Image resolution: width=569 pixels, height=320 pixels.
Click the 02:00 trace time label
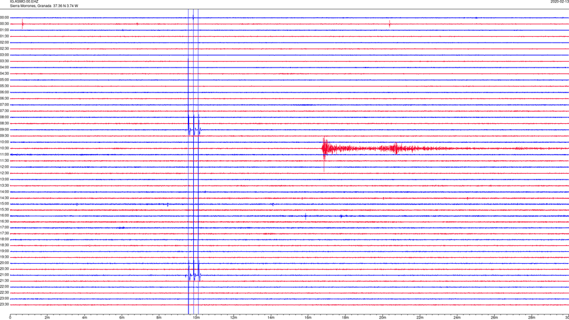point(5,43)
